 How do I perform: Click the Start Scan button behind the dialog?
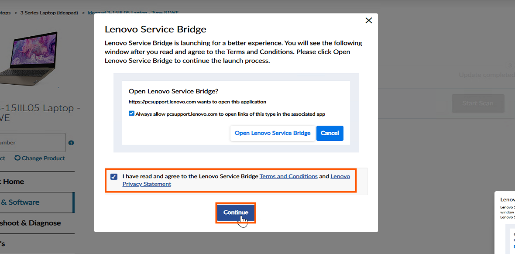[478, 103]
